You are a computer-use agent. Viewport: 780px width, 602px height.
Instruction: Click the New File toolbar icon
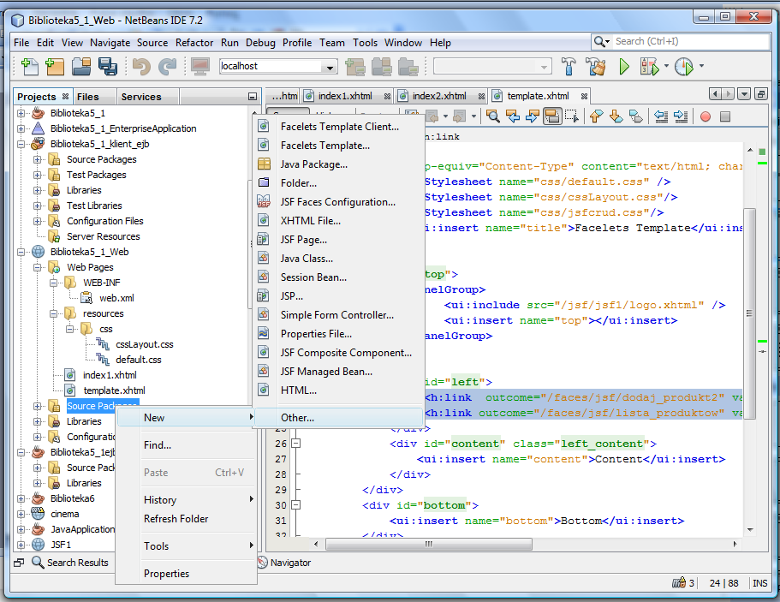click(x=30, y=66)
